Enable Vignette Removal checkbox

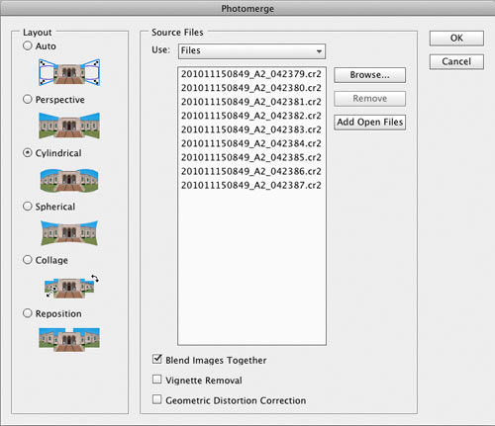tap(157, 380)
